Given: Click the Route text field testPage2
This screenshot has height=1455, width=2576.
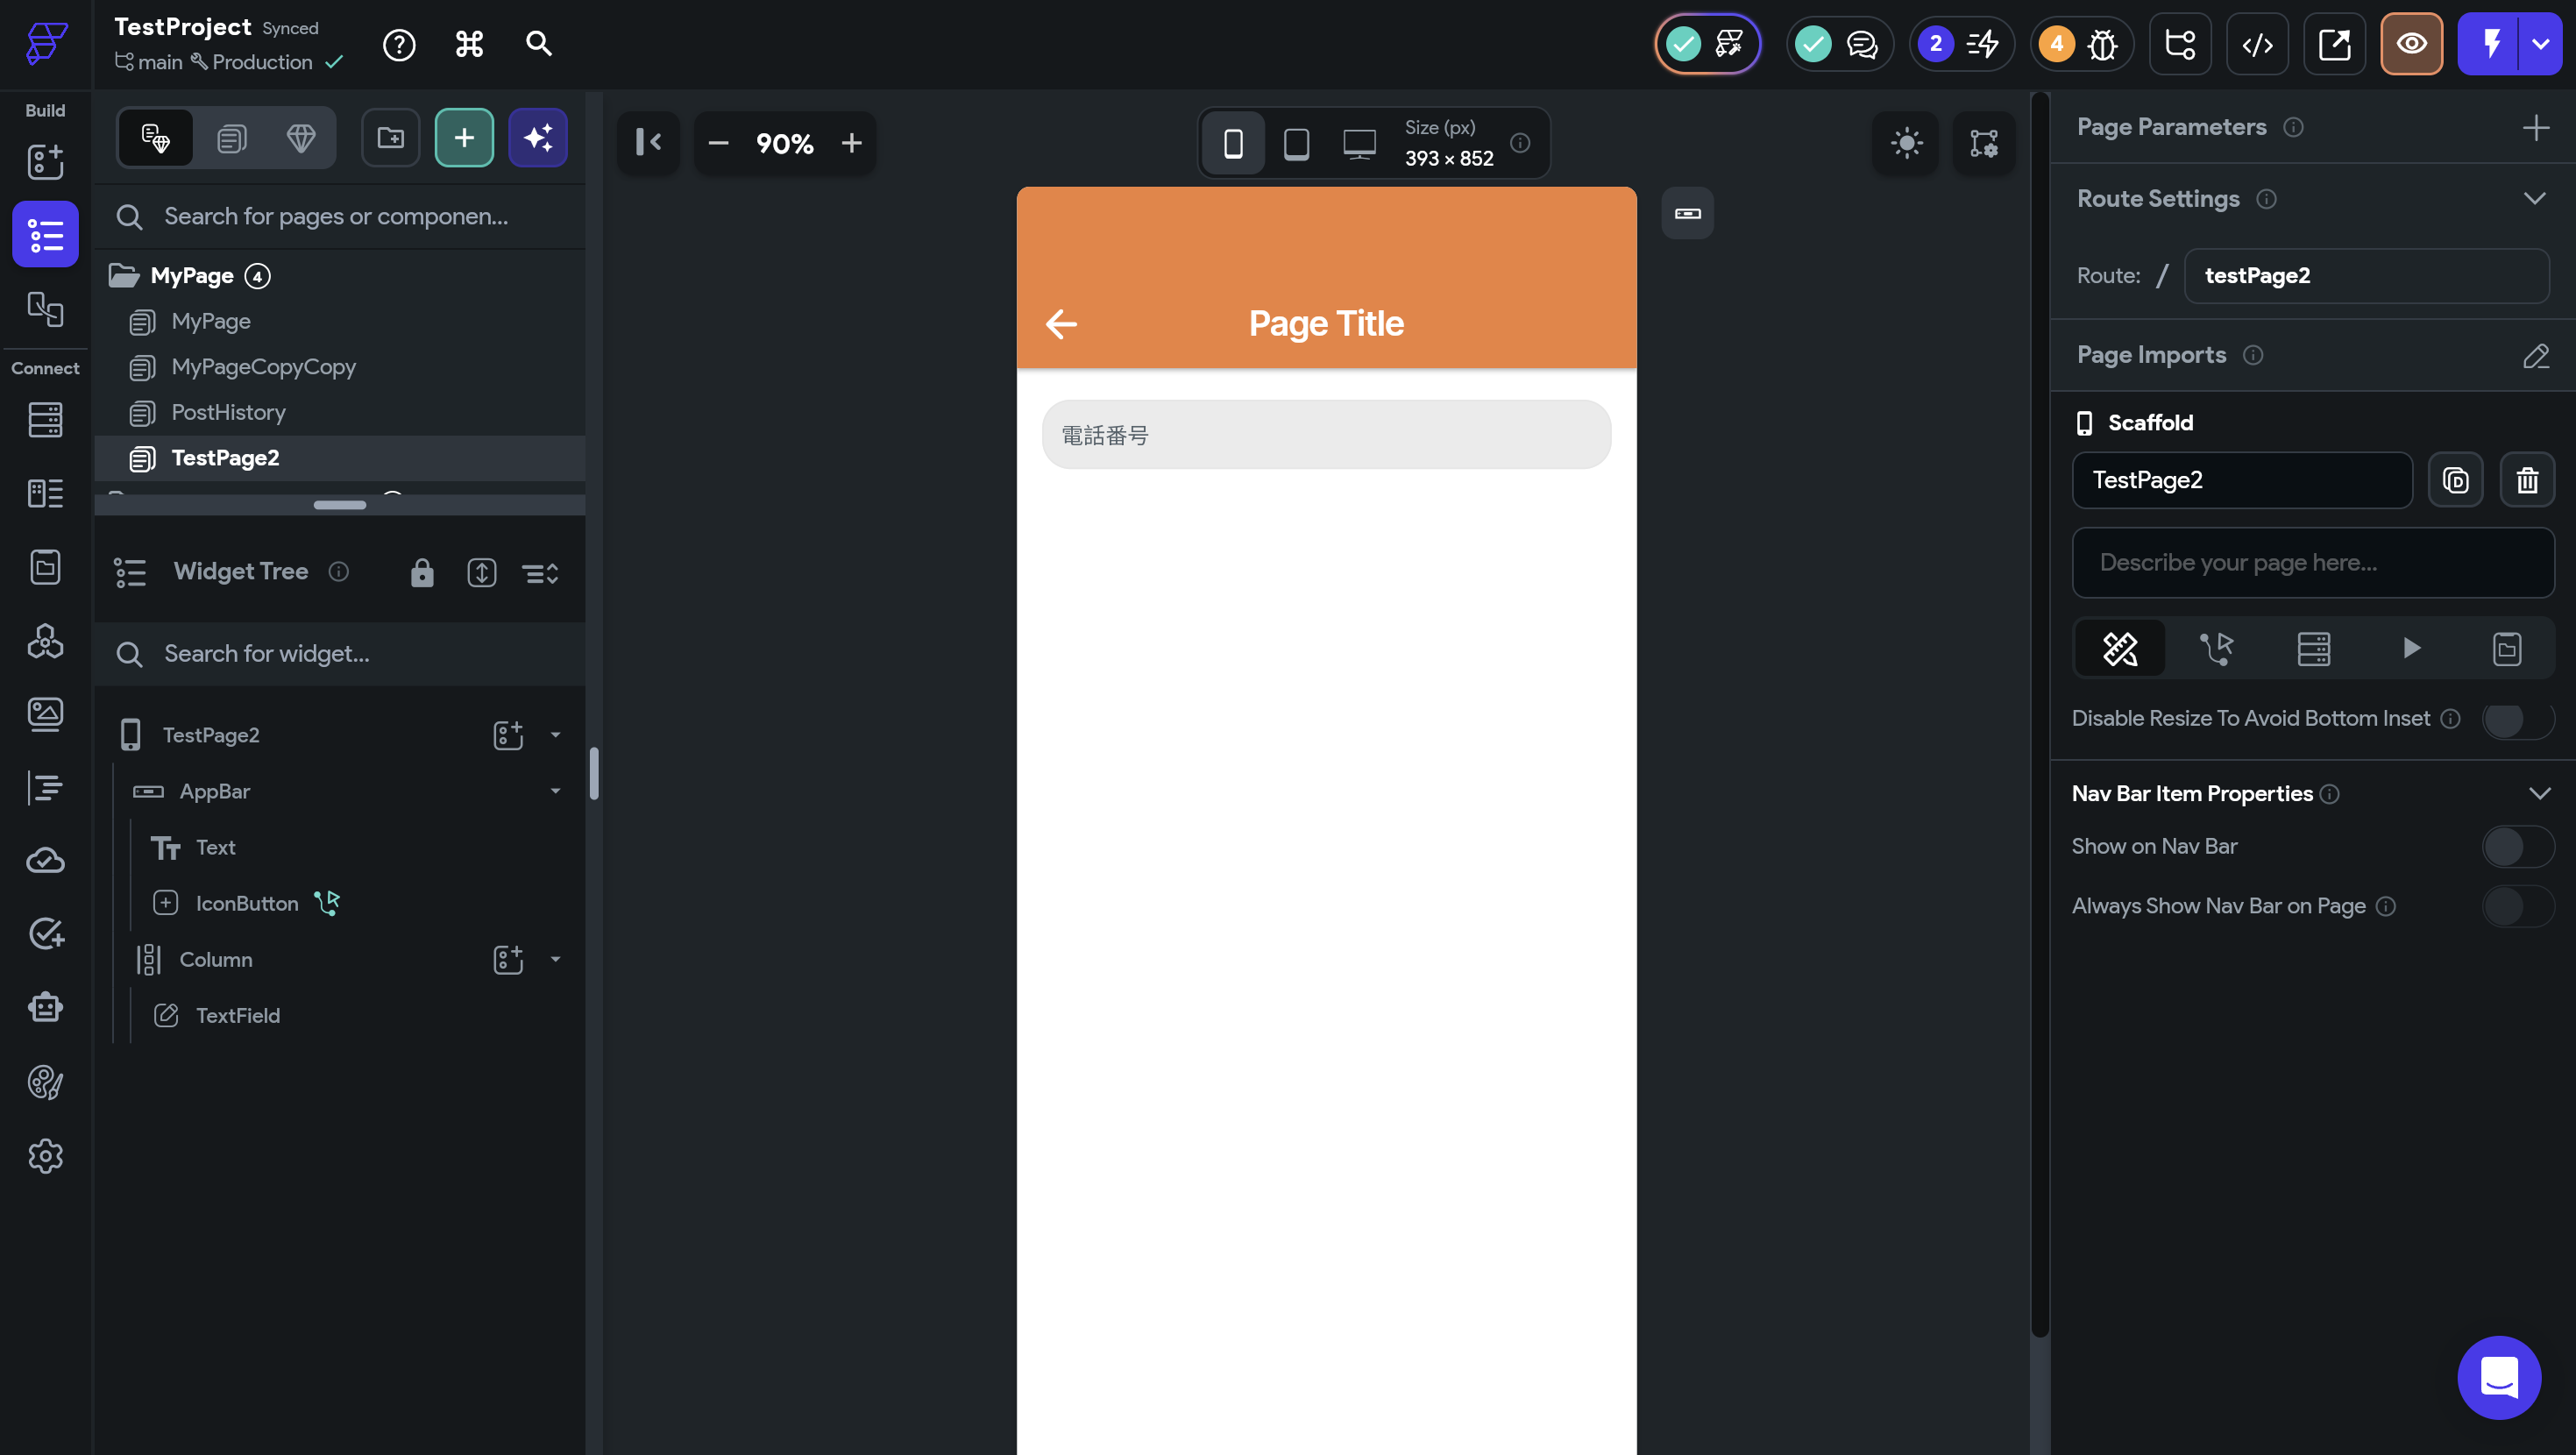Looking at the screenshot, I should pos(2365,276).
